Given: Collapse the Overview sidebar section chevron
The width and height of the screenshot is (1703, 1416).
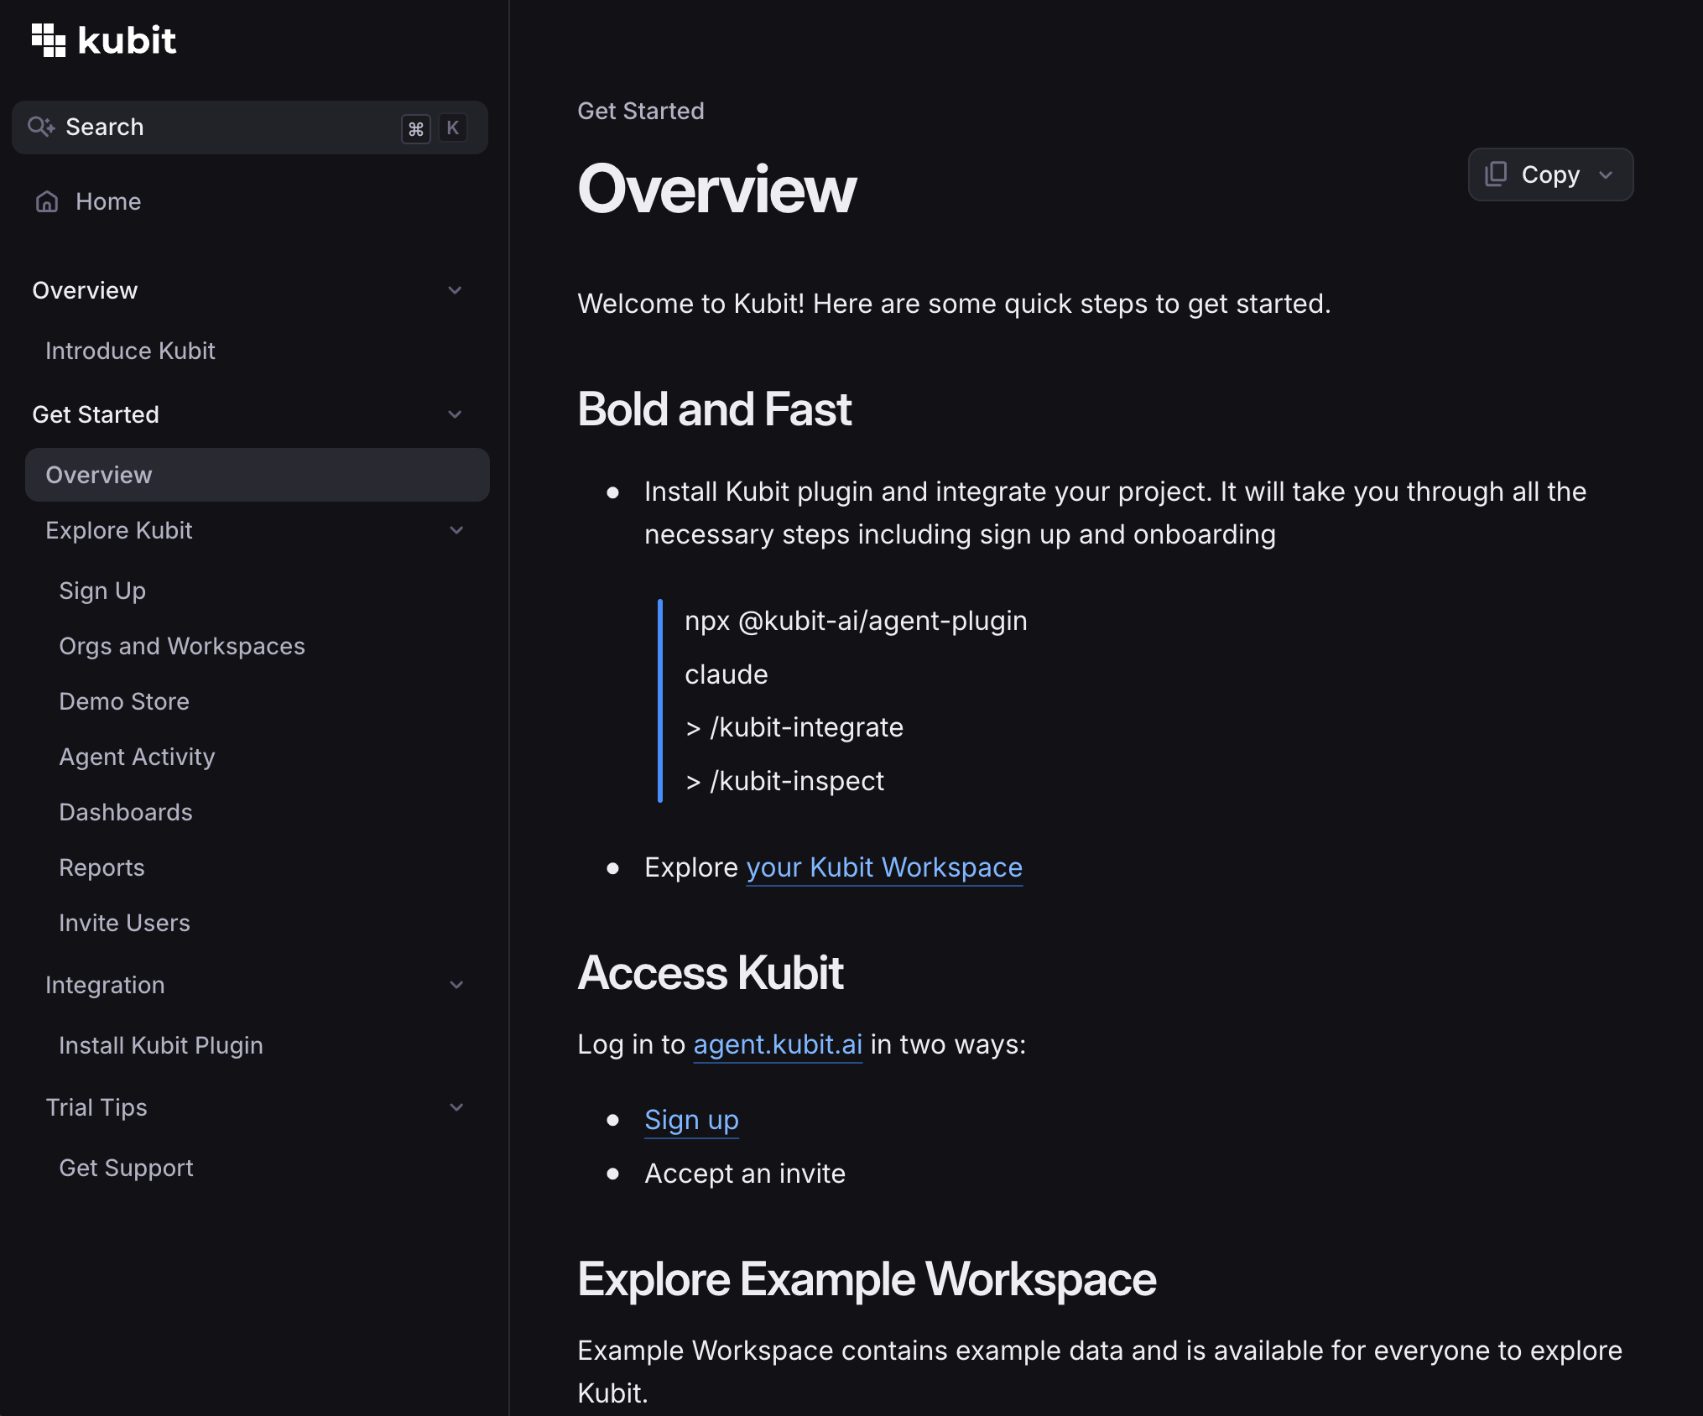Looking at the screenshot, I should click(456, 290).
